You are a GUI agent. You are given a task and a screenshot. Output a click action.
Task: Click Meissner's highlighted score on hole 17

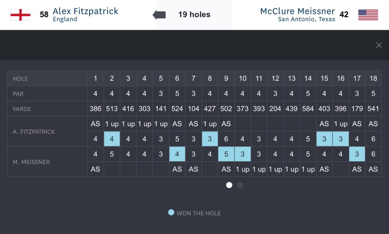click(x=357, y=154)
